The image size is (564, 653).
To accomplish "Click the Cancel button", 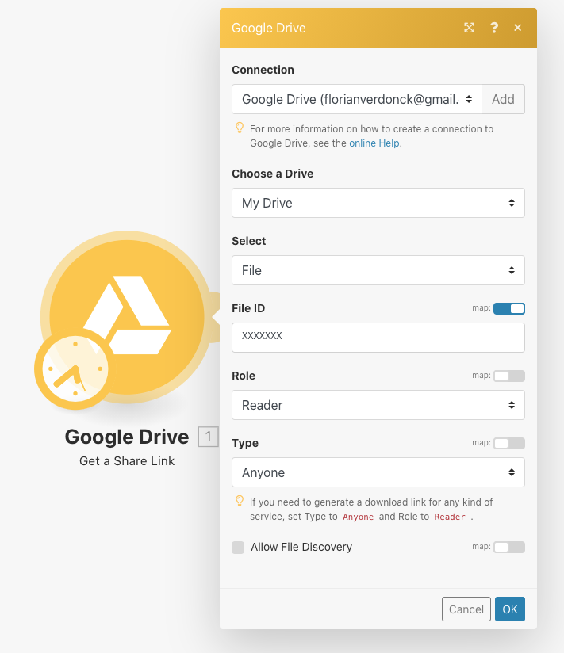I will click(466, 609).
